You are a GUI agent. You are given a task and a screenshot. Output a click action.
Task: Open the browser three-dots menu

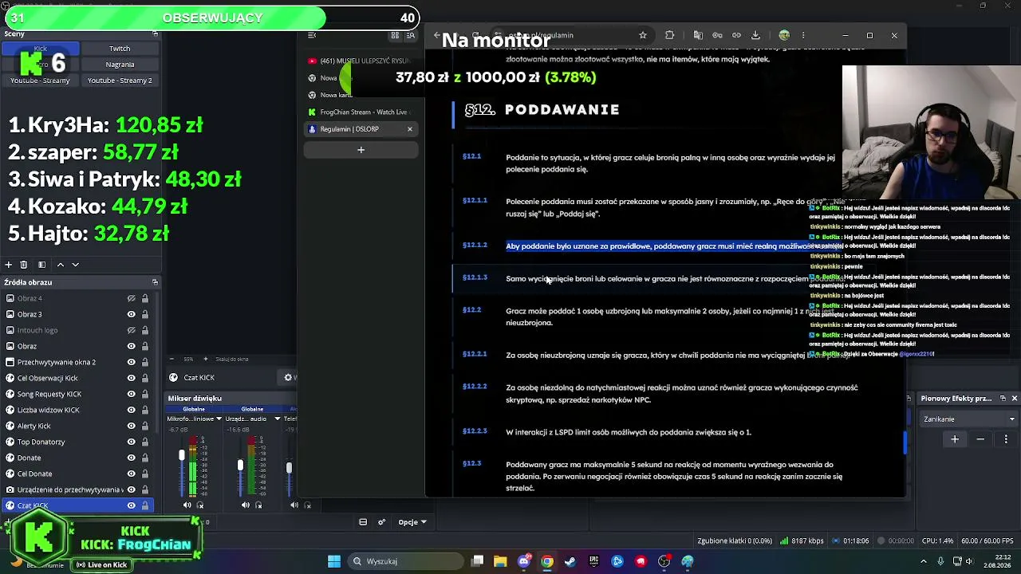pyautogui.click(x=803, y=35)
